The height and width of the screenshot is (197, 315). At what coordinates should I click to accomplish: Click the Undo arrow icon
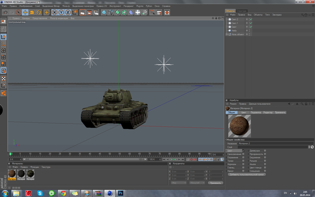[5, 12]
